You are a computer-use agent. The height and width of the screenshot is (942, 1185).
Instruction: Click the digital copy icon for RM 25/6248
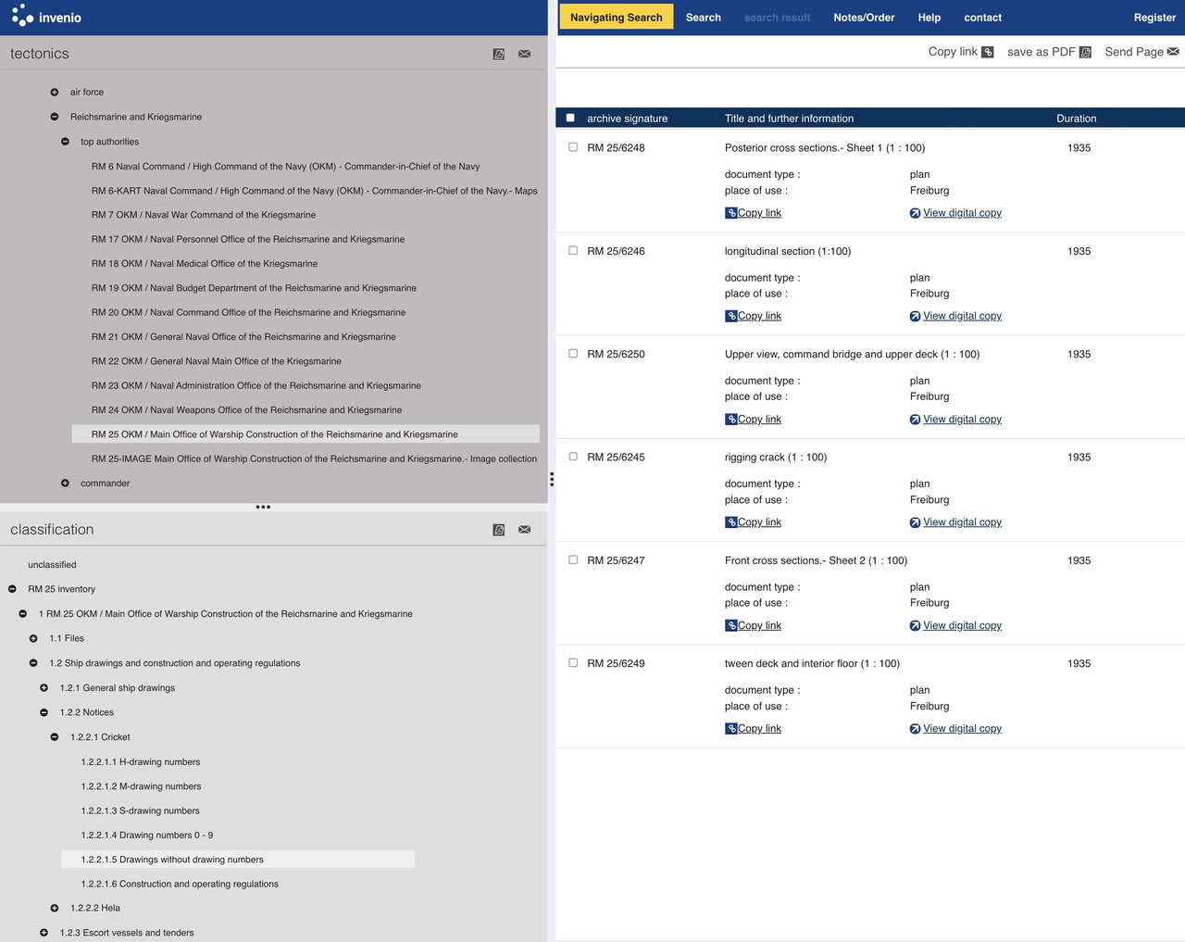point(916,213)
